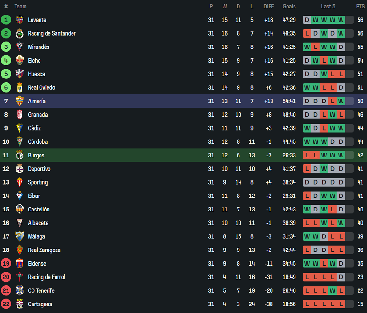367x313 pixels.
Task: Click the Levante club crest
Action: (x=20, y=20)
